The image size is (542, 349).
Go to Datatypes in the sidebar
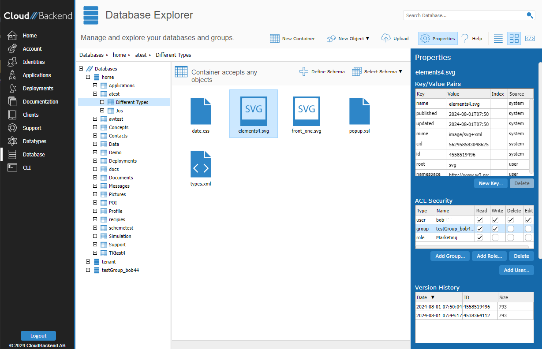click(34, 141)
